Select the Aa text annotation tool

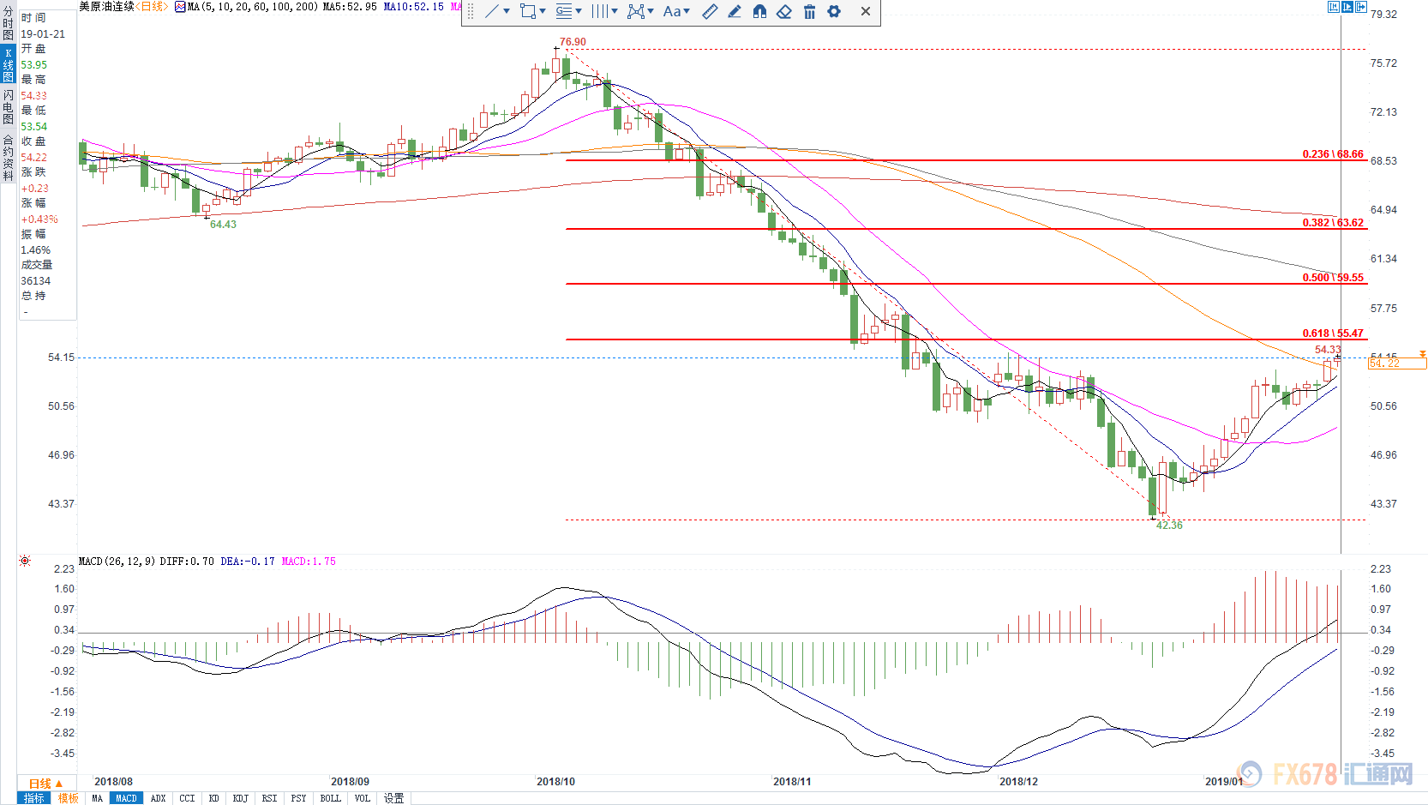672,11
